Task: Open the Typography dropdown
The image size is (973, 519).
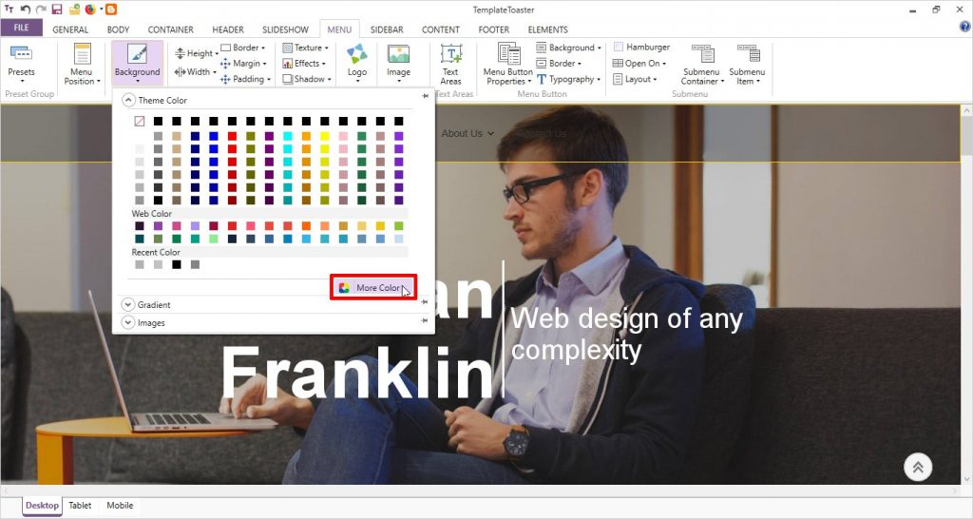Action: click(568, 80)
